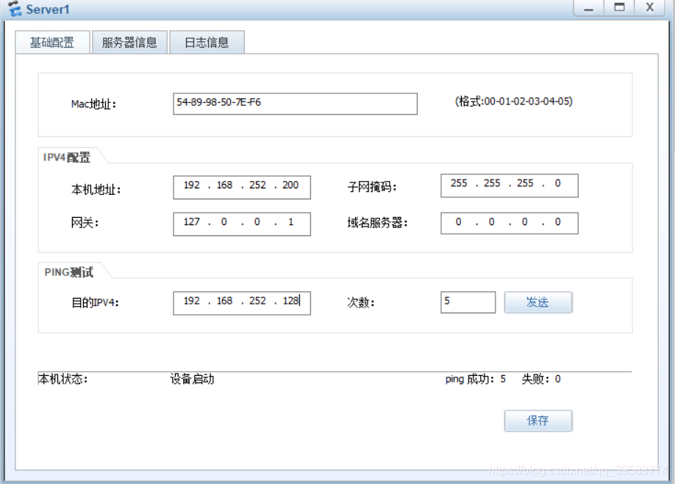The image size is (675, 484).
Task: Select first octet 192 of 本机地址
Action: (192, 185)
